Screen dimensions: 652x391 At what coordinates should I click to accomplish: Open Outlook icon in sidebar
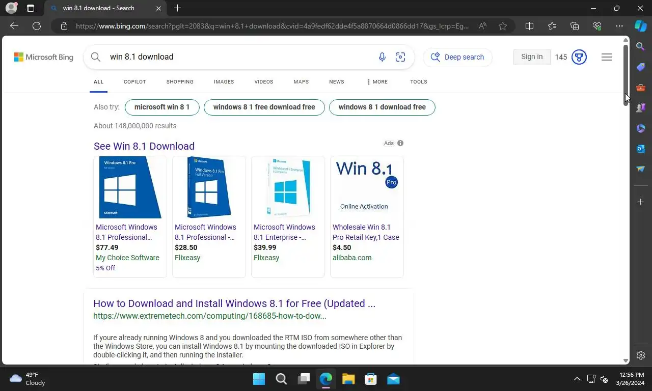[641, 149]
